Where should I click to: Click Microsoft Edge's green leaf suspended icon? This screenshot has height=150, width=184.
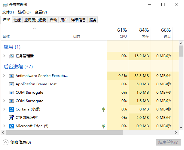(x=103, y=126)
